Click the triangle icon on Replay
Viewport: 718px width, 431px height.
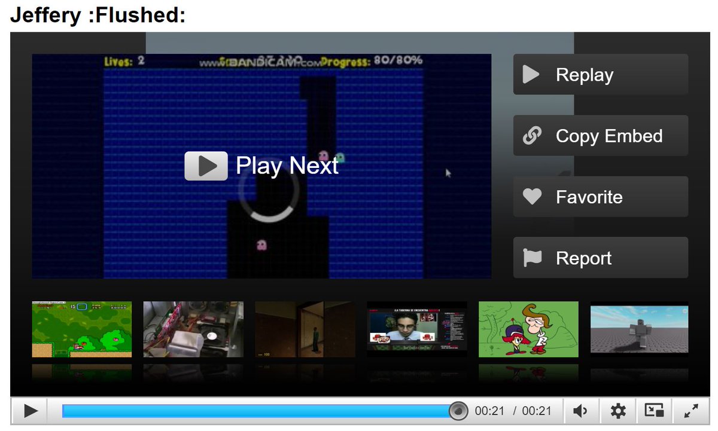coord(531,74)
